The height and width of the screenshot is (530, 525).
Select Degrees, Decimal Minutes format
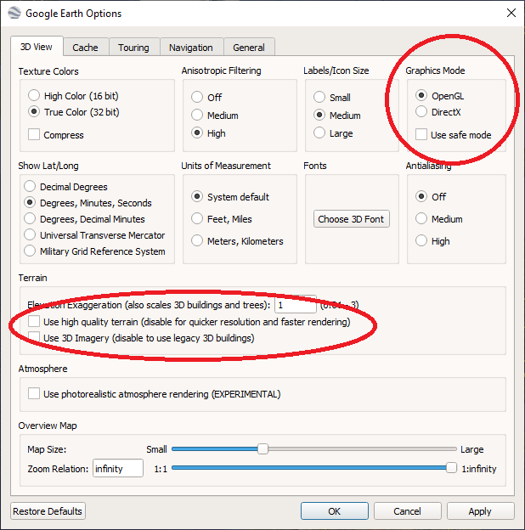[30, 218]
